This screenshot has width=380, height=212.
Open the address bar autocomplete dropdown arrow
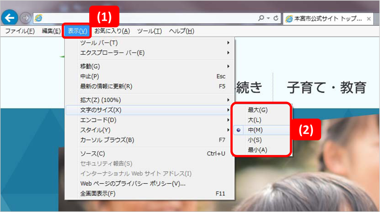268,18
